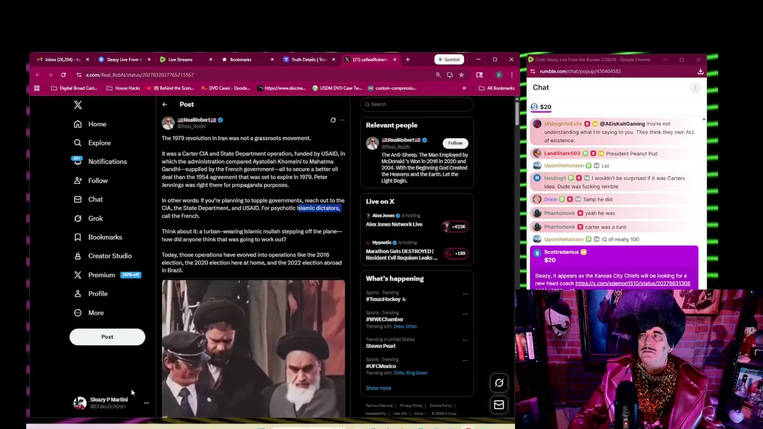
Task: Expand bookmarks bar overflow chevron
Action: tap(464, 88)
